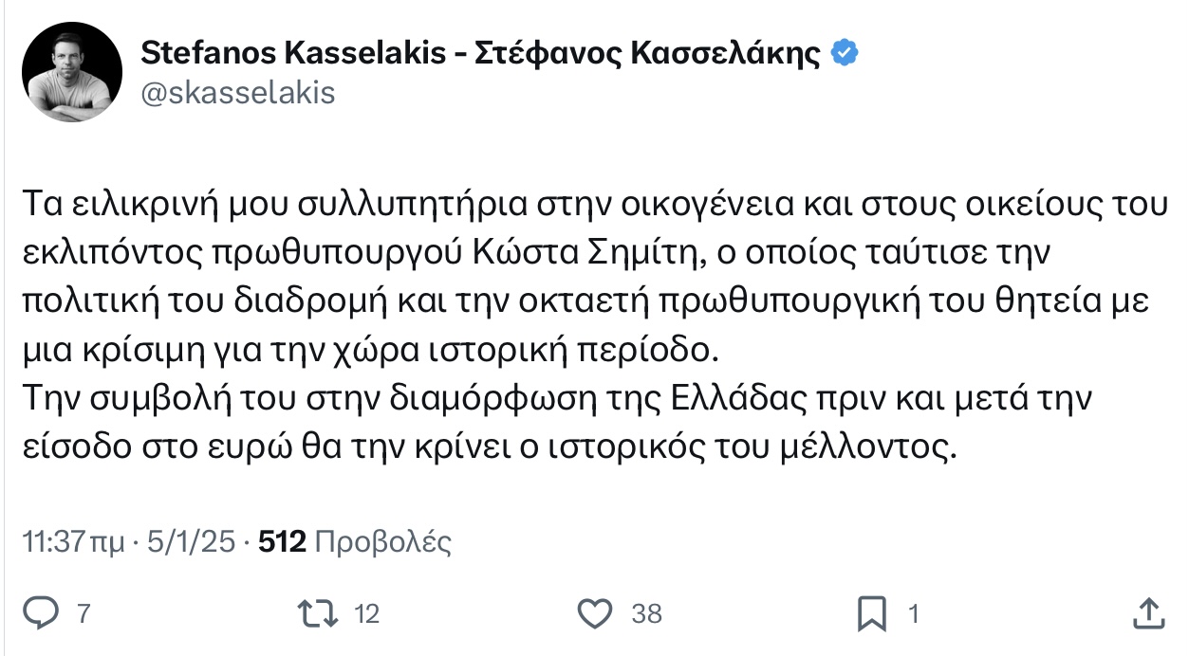Viewport: 1189px width, 656px height.
Task: Bookmark this tweet using the bookmark icon
Action: [871, 613]
